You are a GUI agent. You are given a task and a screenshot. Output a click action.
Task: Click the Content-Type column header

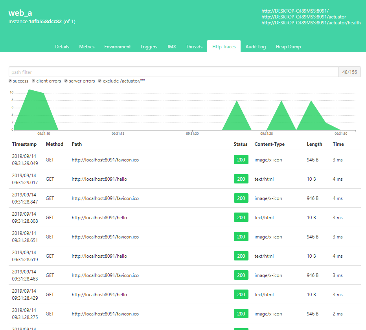[x=269, y=144]
